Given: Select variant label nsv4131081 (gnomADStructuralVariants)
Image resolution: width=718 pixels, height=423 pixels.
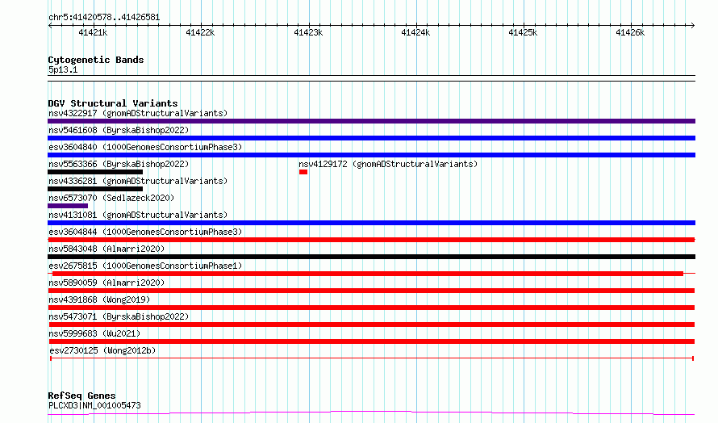Looking at the screenshot, I should tap(138, 215).
